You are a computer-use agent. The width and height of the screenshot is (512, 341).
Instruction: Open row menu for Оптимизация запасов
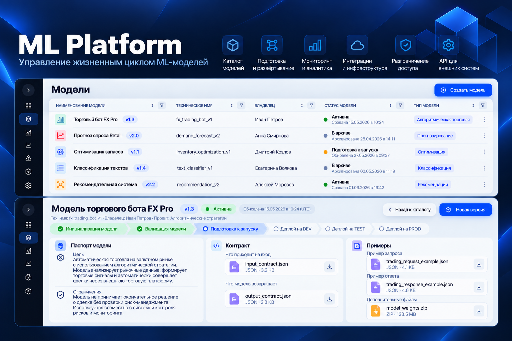coord(484,152)
